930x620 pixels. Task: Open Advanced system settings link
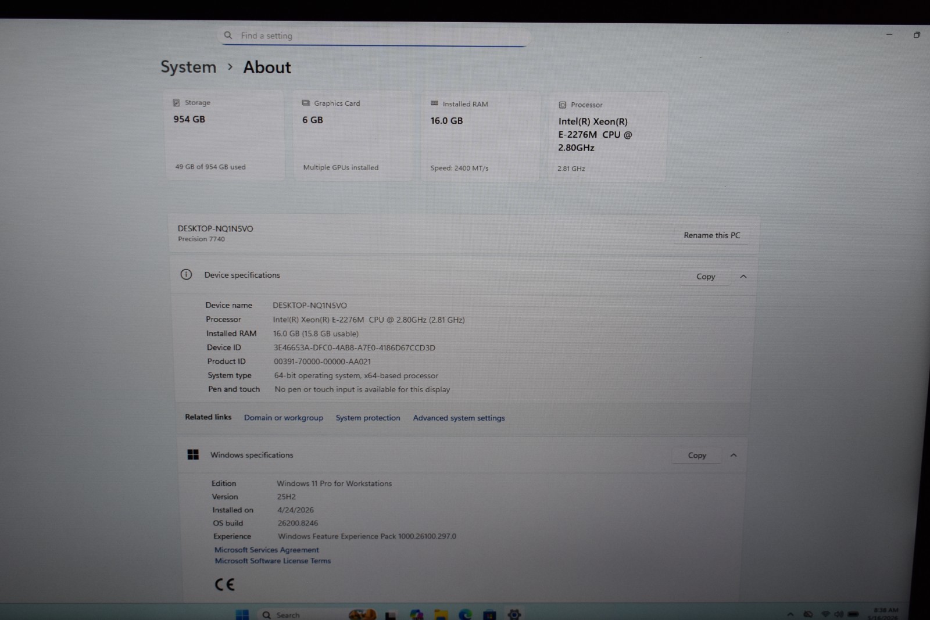[459, 418]
